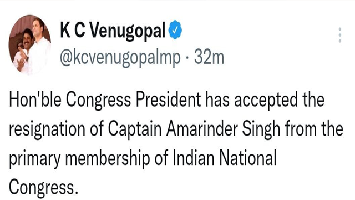This screenshot has height=200, width=355.
Task: Click the K C Venugopal display name
Action: click(x=113, y=31)
